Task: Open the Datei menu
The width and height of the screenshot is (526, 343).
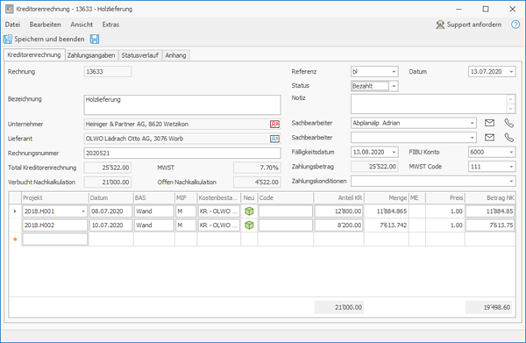Action: pos(12,25)
